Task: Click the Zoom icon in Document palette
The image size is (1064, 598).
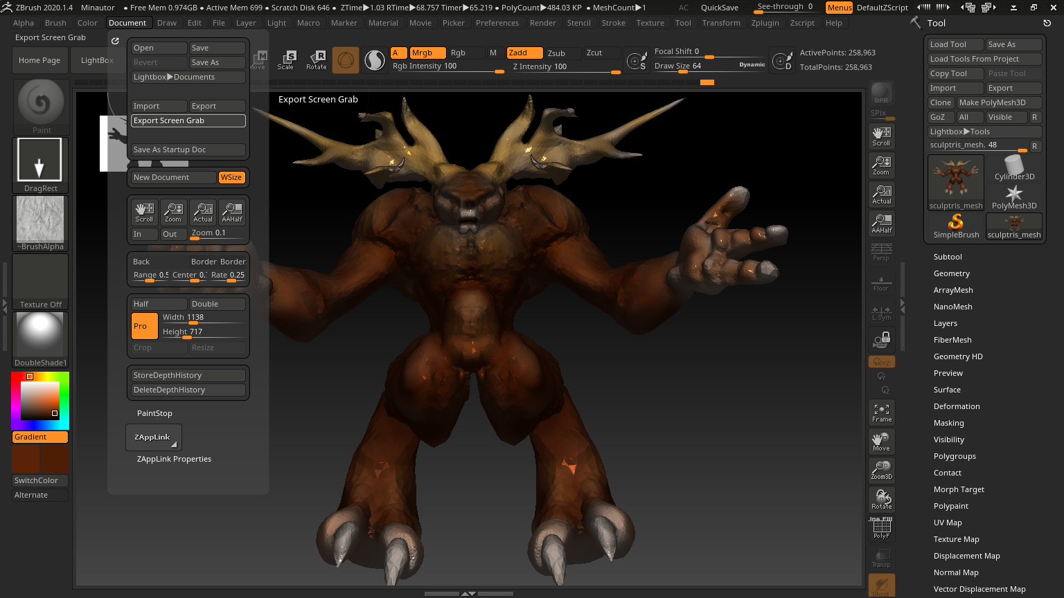Action: pos(173,212)
